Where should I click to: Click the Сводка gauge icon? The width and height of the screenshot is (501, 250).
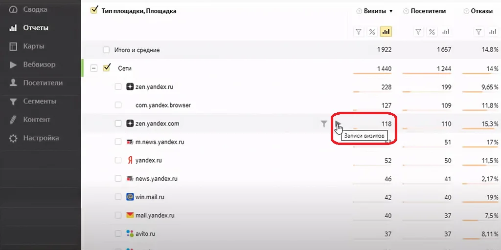pyautogui.click(x=13, y=10)
